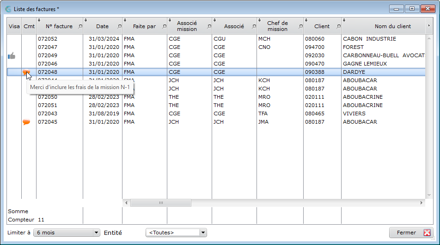Click client name GAGNE LEMIEUX

(x=365, y=64)
